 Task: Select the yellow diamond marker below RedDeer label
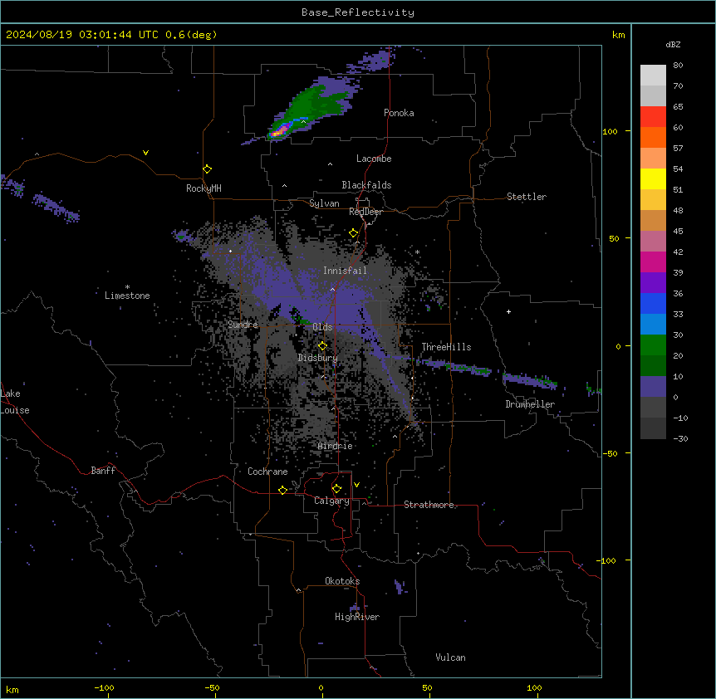click(354, 233)
